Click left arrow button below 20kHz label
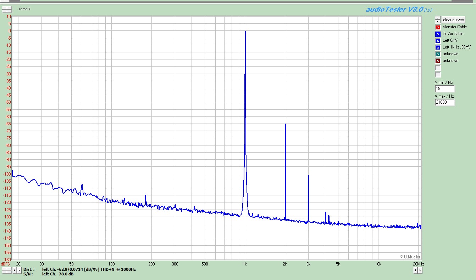The image size is (476, 280). (415, 270)
